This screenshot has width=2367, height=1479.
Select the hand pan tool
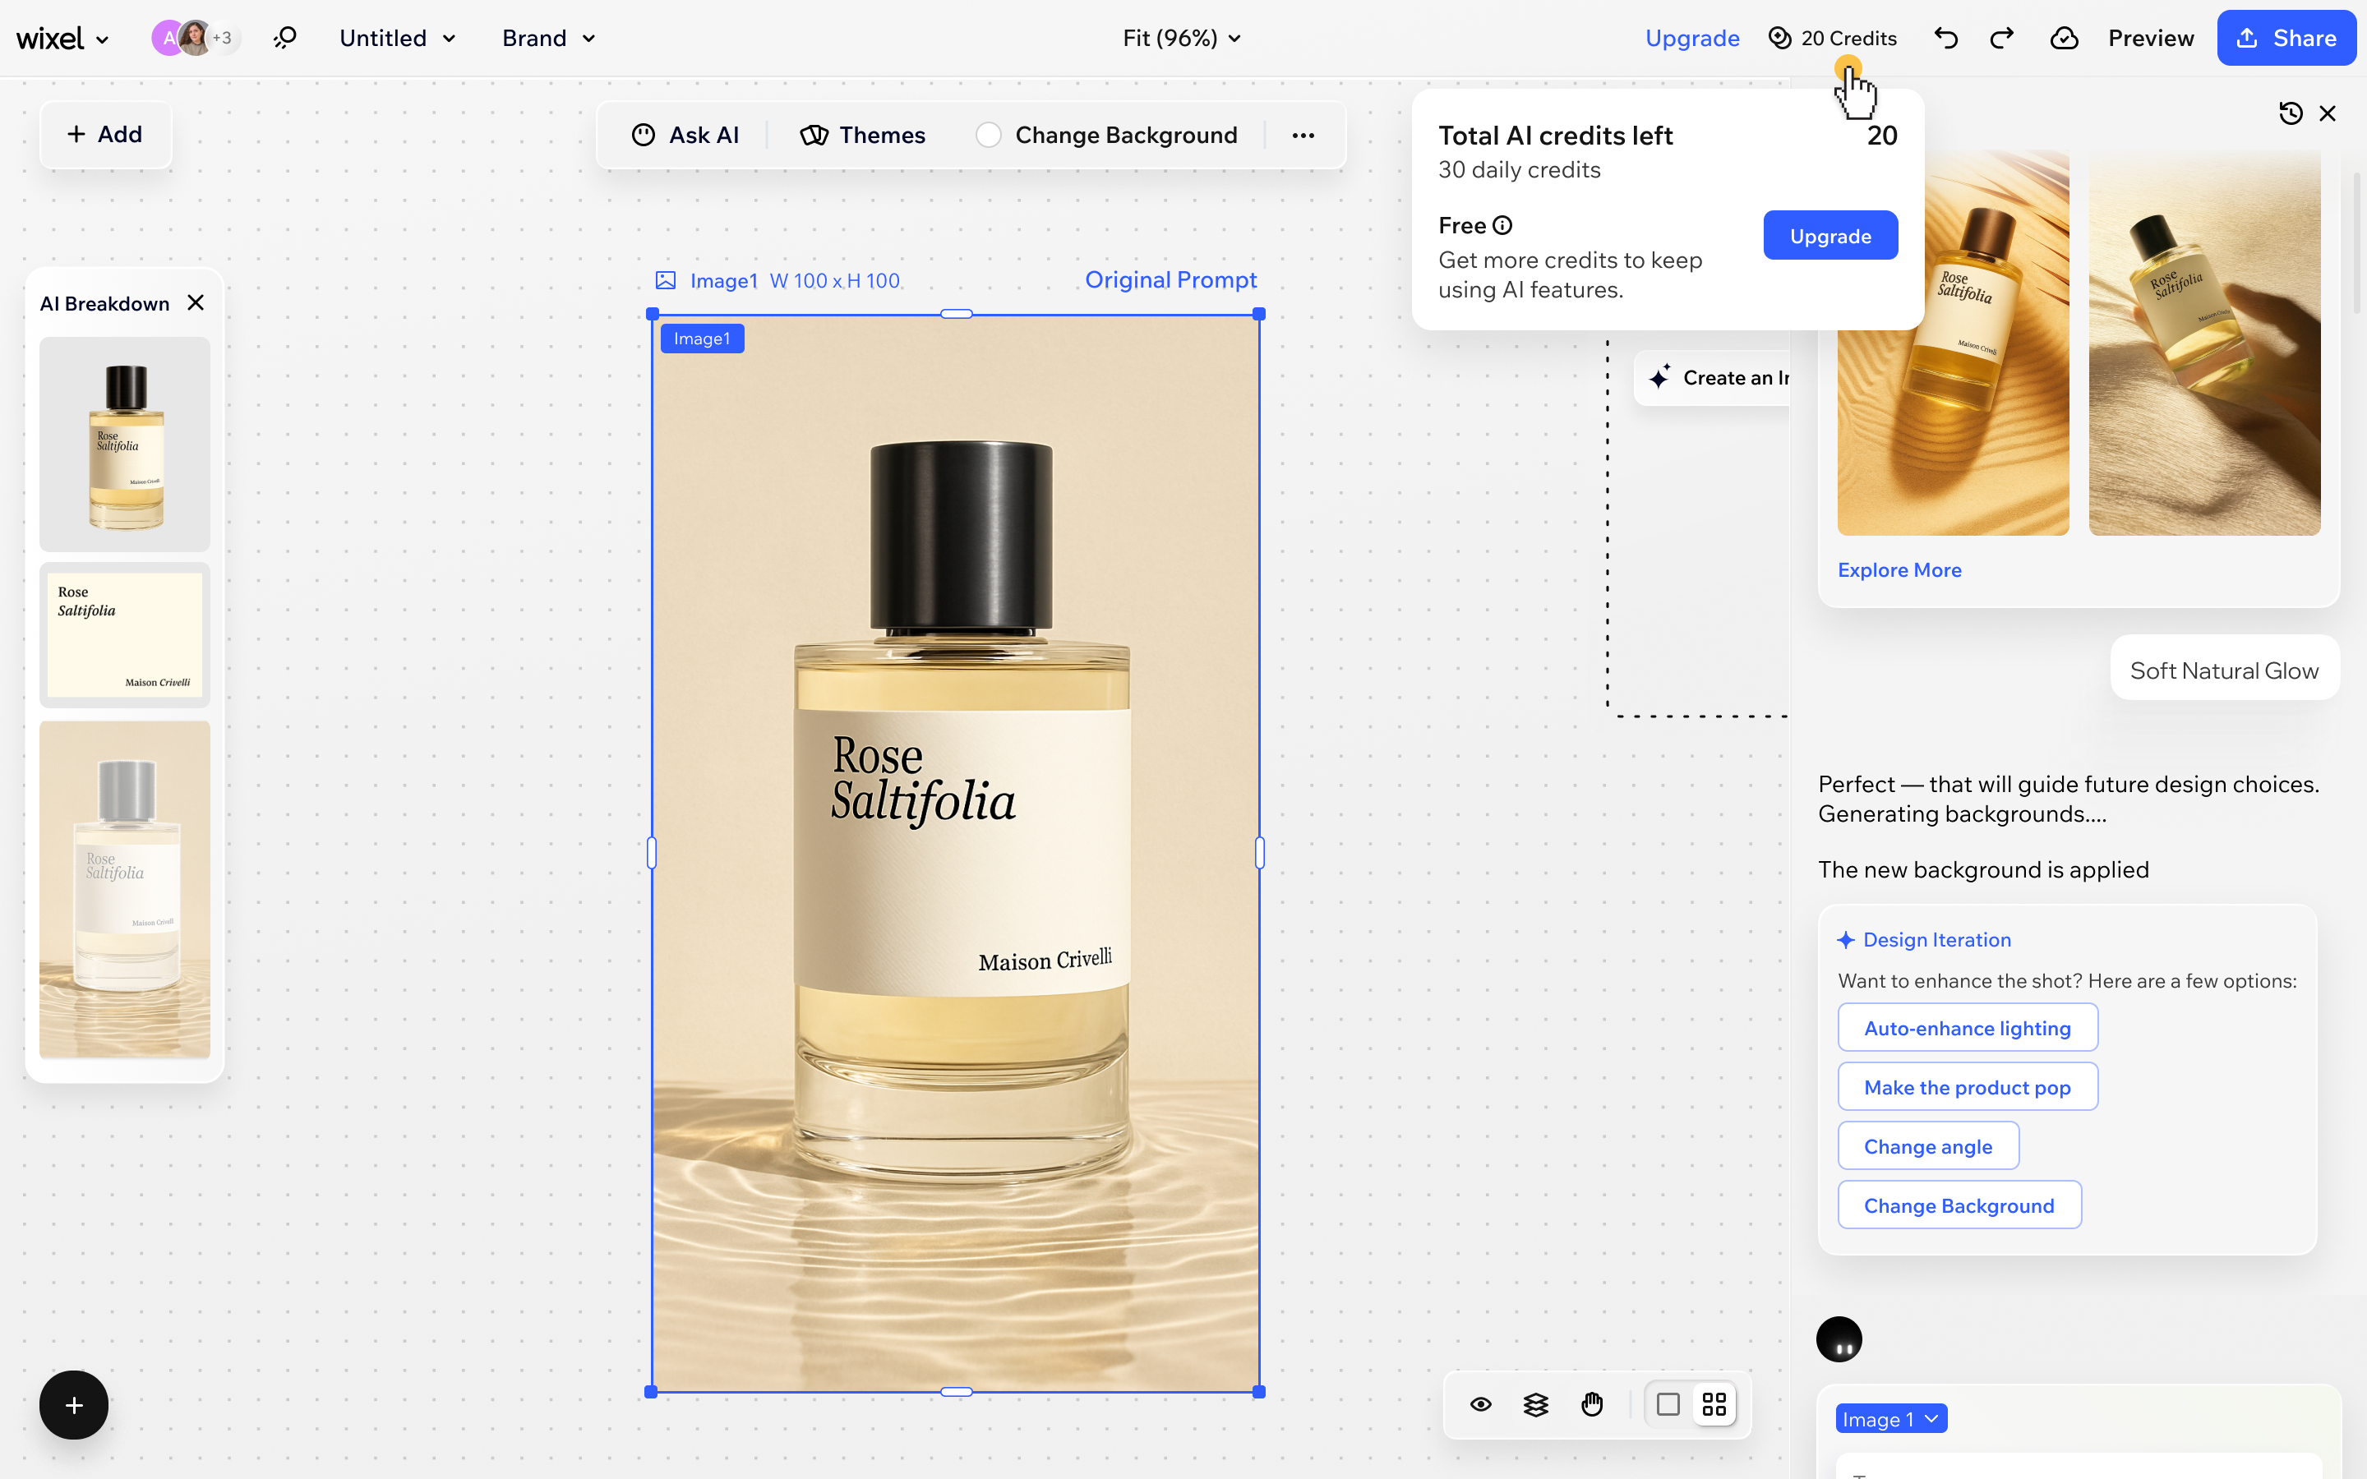pos(1592,1405)
